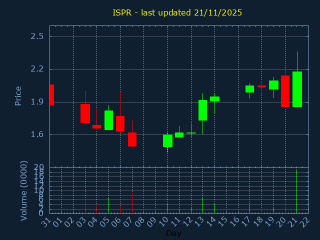Select the green candlestick on day 05

pos(108,120)
